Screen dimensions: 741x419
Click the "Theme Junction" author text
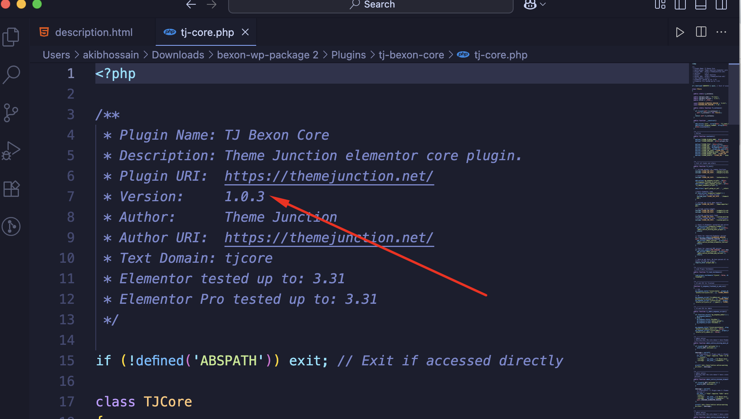281,217
